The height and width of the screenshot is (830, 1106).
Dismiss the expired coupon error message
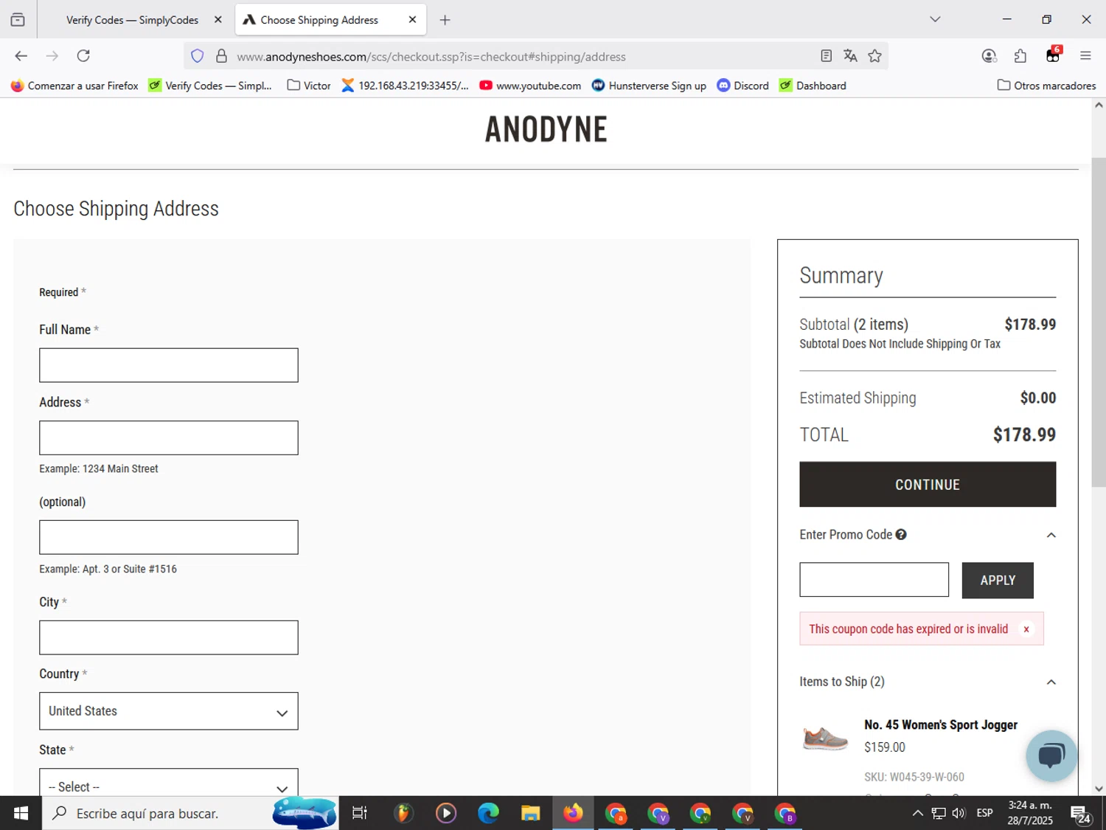click(x=1026, y=629)
